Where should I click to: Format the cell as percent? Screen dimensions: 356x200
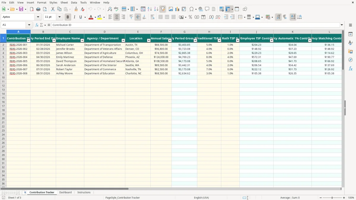tap(190, 17)
